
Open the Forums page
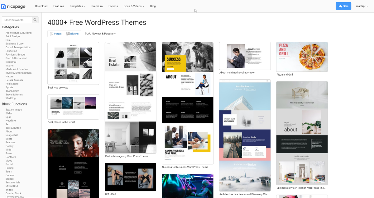click(113, 6)
